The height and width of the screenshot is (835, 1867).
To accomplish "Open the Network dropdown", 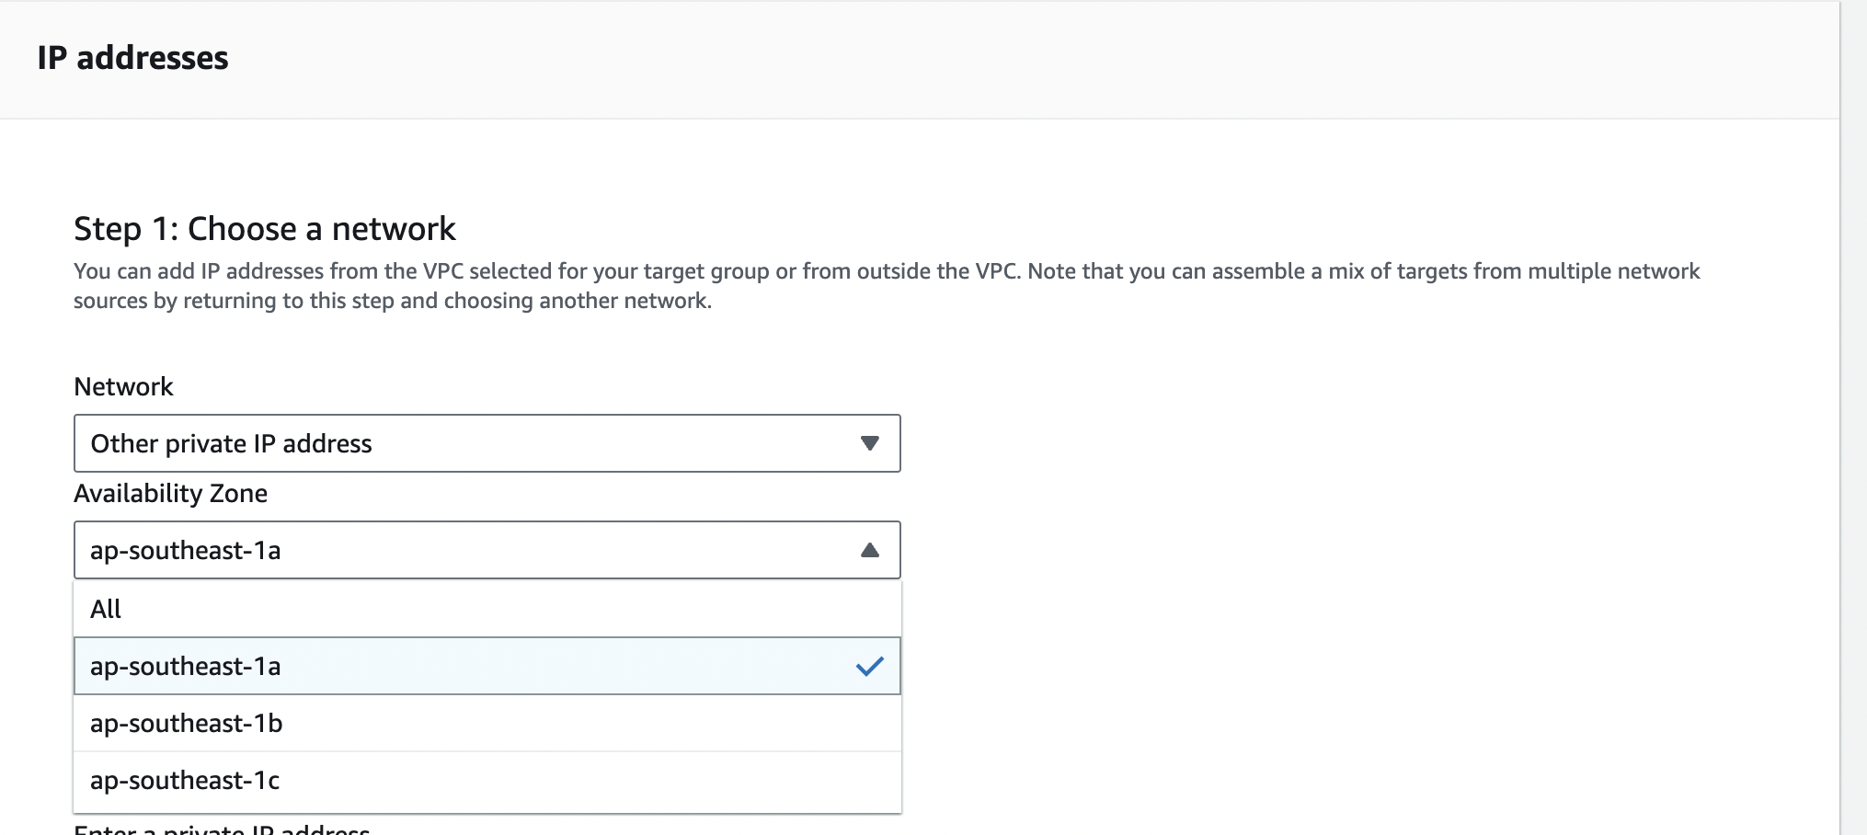I will click(486, 443).
